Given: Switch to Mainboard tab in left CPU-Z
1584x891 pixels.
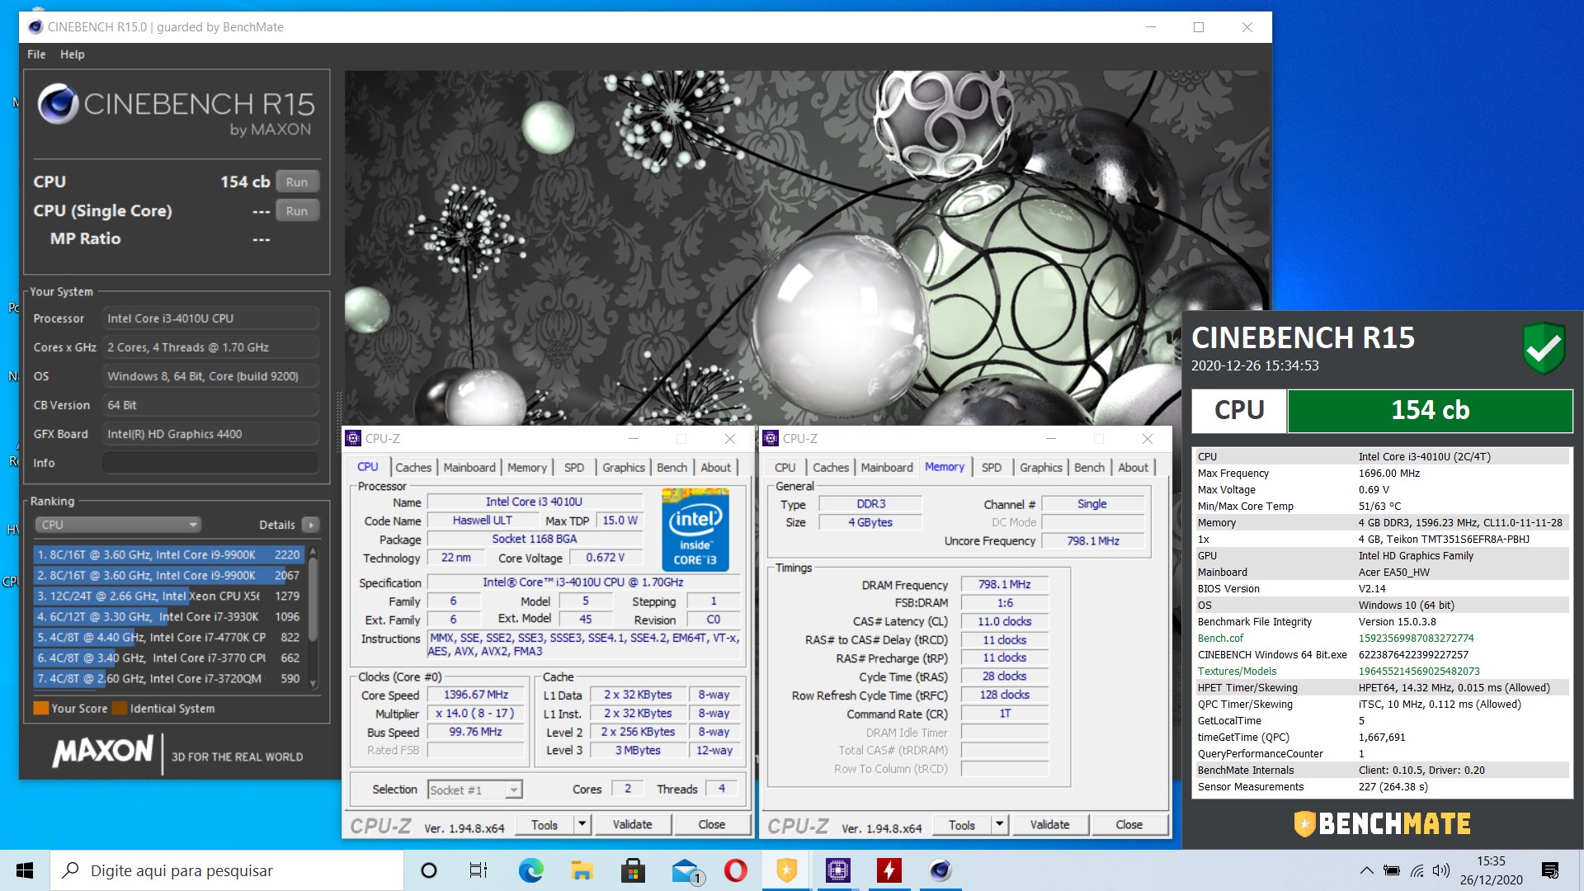Looking at the screenshot, I should (469, 467).
